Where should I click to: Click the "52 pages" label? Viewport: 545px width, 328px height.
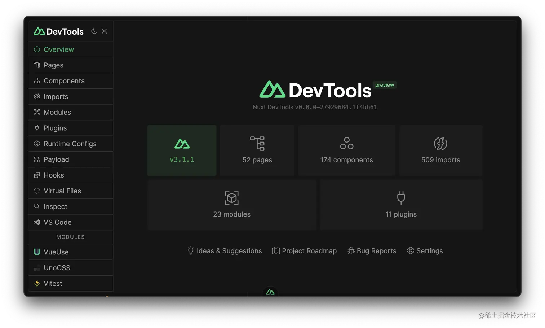[257, 160]
